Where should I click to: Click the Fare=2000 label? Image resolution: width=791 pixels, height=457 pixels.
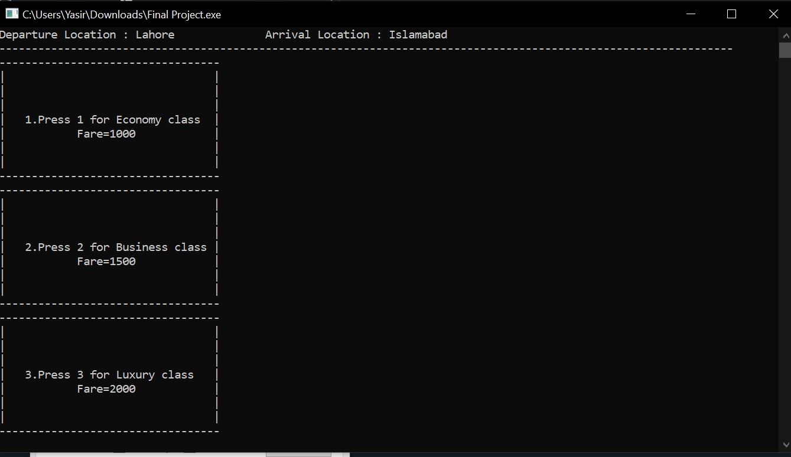tap(106, 389)
